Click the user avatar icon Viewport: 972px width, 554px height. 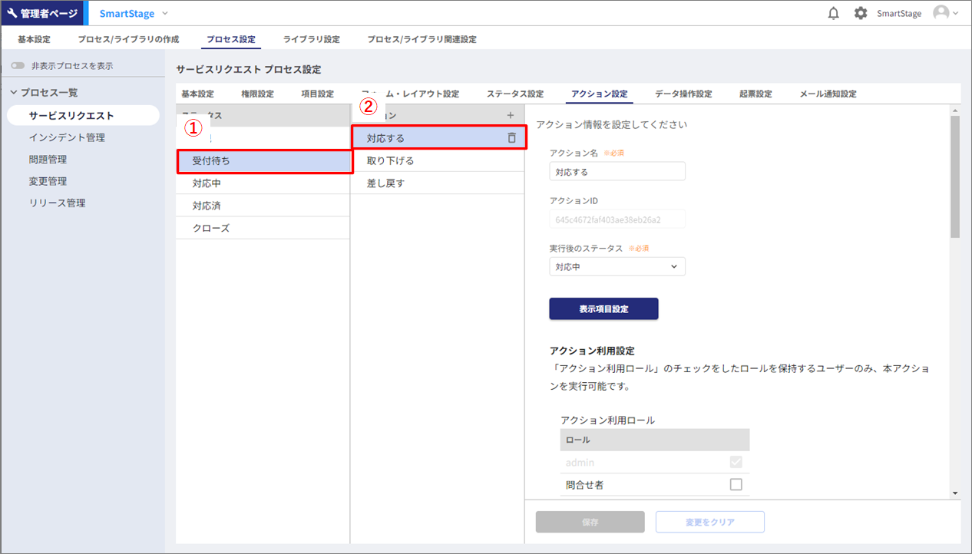point(941,13)
